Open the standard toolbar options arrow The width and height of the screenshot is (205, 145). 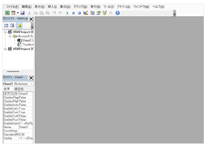pos(174,13)
